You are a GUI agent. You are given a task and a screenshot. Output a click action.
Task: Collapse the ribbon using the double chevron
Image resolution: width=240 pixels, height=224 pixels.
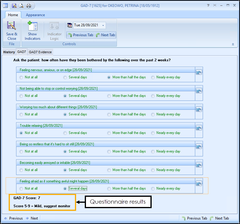(233, 44)
